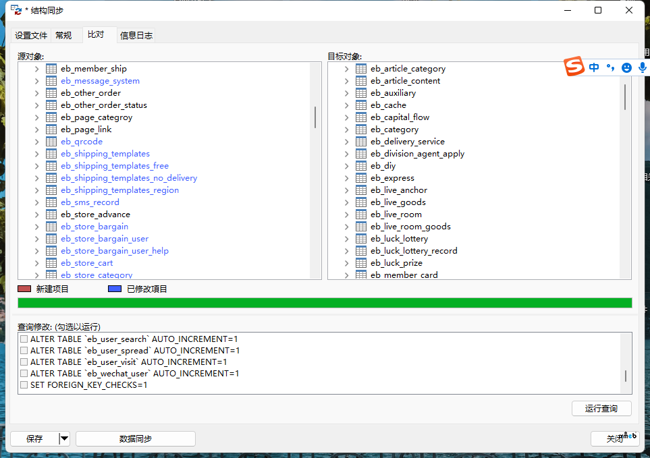The width and height of the screenshot is (650, 458).
Task: Select eb_luck_lottery_record in target list
Action: 414,251
